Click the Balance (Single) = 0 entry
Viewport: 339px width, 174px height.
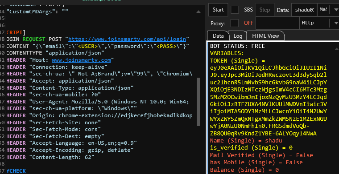click(244, 170)
